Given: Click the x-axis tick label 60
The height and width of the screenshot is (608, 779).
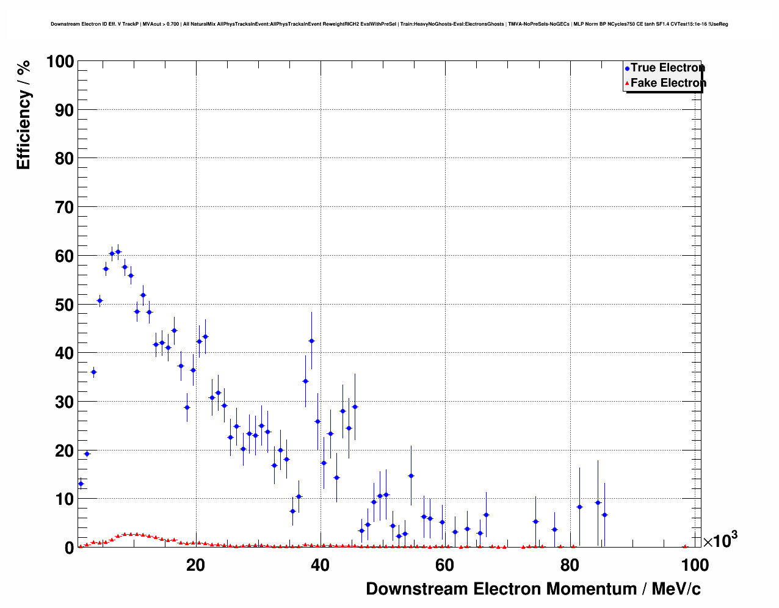Looking at the screenshot, I should pos(445,565).
